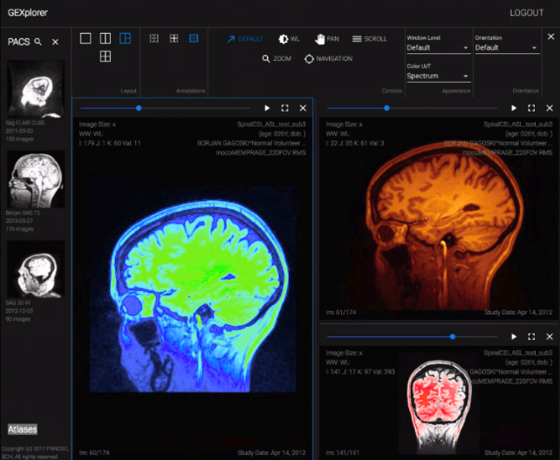Toggle the first annotations display option
This screenshot has width=560, height=460.
(154, 38)
